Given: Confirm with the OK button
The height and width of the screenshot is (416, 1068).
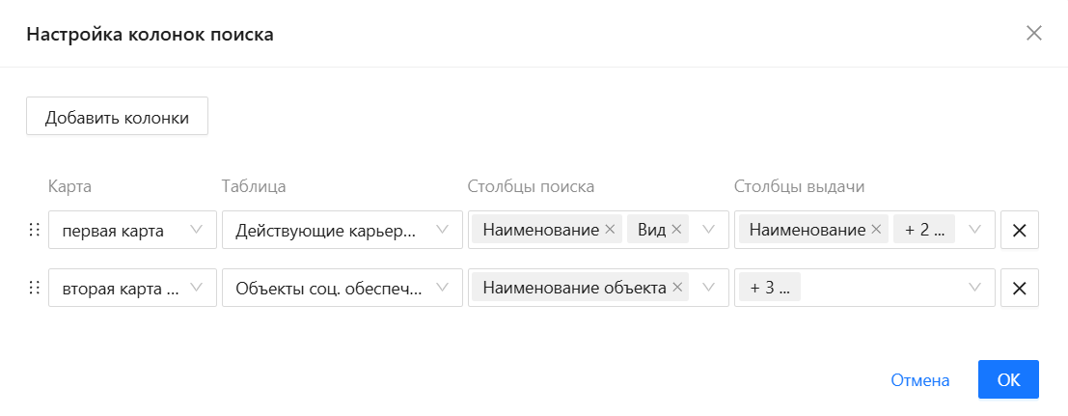Looking at the screenshot, I should pos(1009,379).
